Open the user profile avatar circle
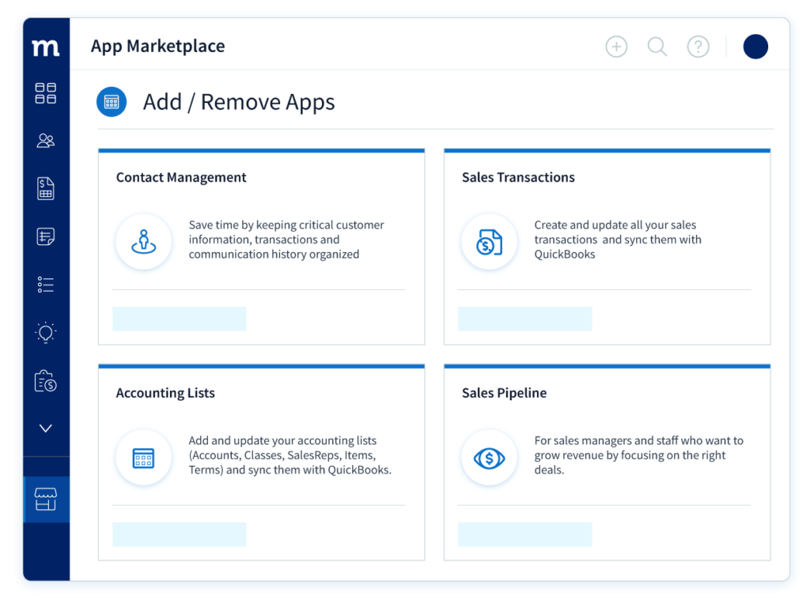Screen dimensions: 810x604 click(x=755, y=47)
